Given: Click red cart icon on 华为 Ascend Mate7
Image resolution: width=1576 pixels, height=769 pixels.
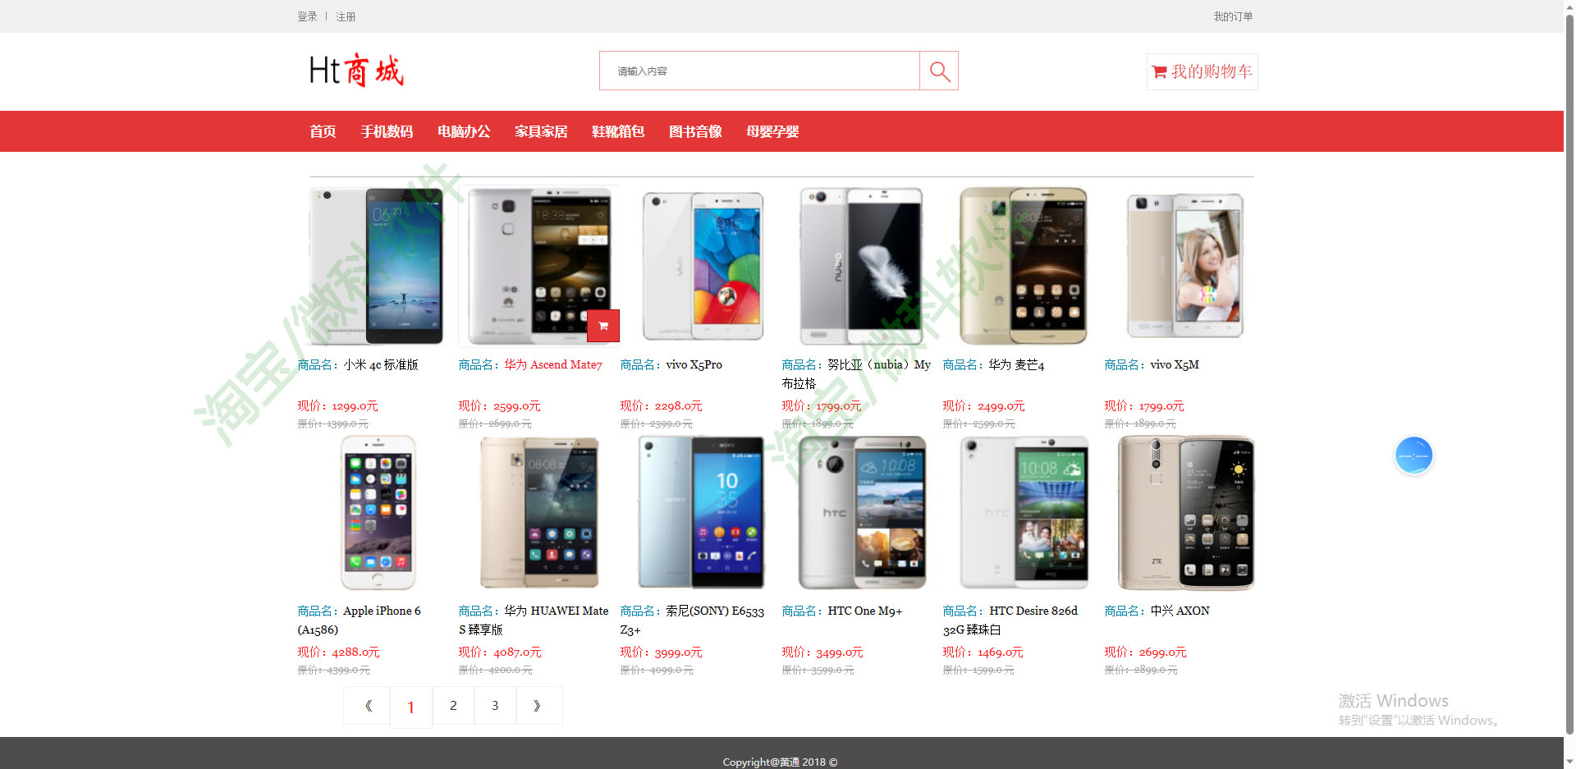Looking at the screenshot, I should (603, 326).
